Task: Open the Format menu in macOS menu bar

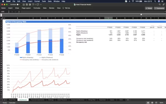Action: (x=37, y=1)
